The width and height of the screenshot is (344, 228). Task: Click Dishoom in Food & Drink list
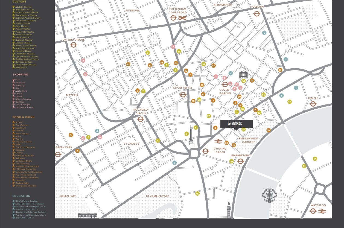(20, 150)
